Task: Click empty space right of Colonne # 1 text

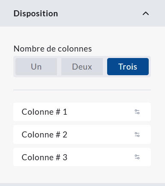Action: tap(100, 112)
